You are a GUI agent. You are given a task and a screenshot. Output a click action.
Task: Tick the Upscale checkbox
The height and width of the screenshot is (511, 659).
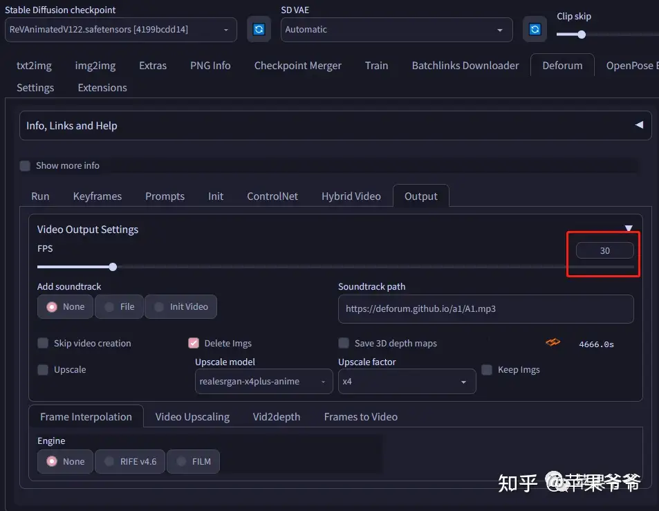coord(43,370)
